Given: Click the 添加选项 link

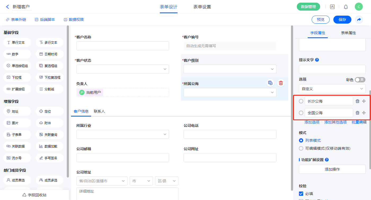Looking at the screenshot, I should pyautogui.click(x=312, y=122).
